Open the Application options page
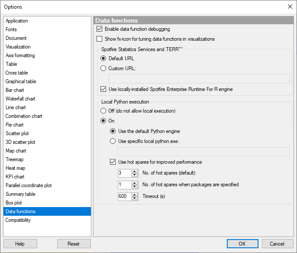The image size is (297, 253). 47,21
